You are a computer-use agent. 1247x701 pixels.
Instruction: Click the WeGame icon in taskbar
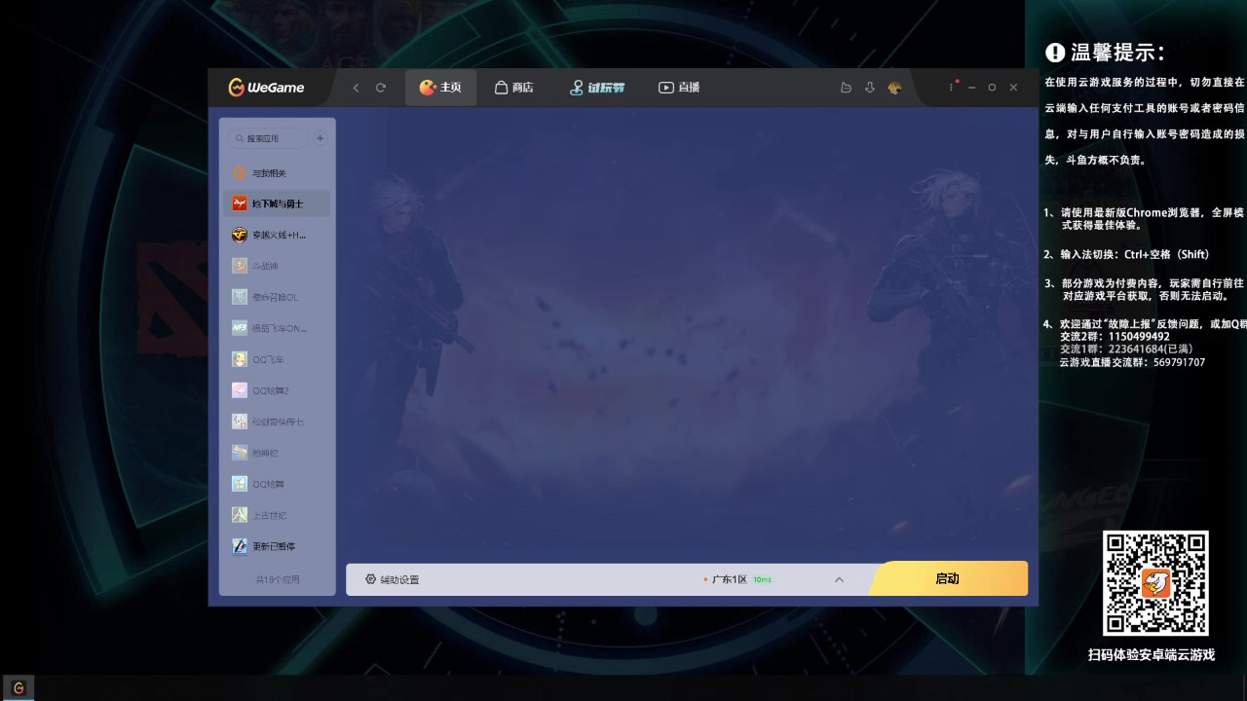coord(18,687)
